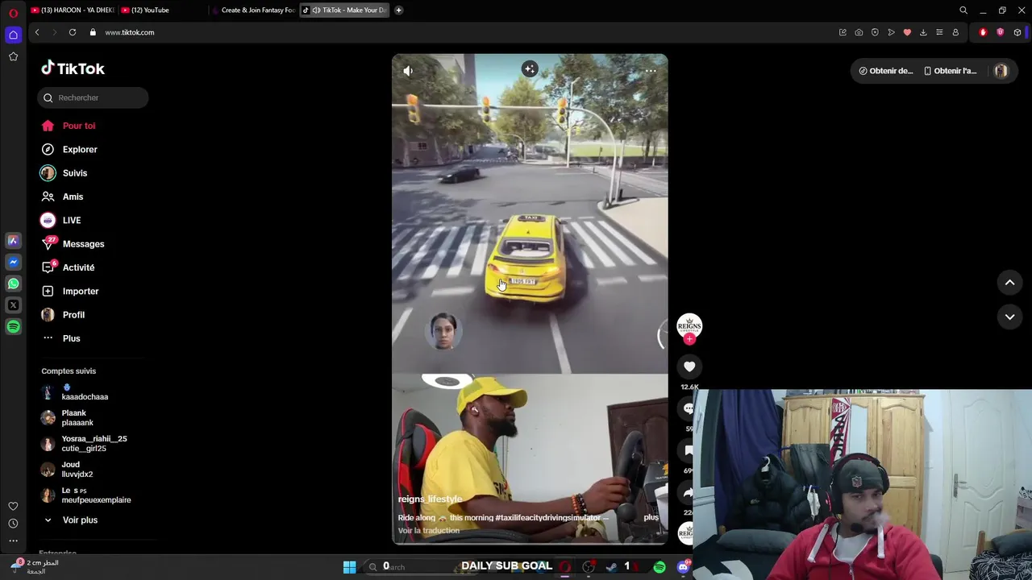Open a new browser tab
The image size is (1032, 580).
398,10
